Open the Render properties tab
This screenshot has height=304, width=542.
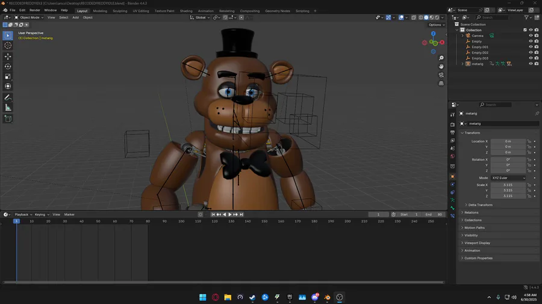(452, 124)
